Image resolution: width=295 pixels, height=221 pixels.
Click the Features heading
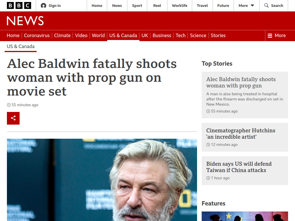click(x=213, y=203)
